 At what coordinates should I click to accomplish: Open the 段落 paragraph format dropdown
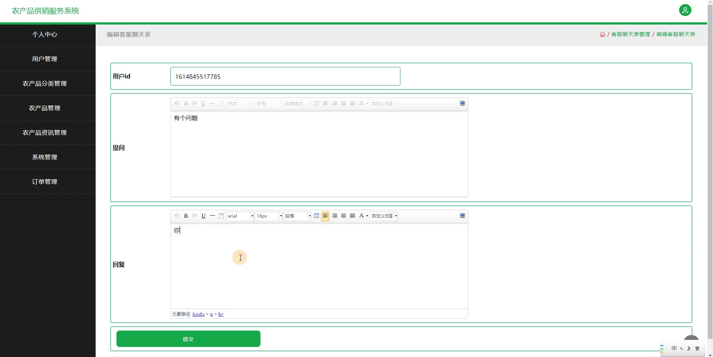[297, 216]
